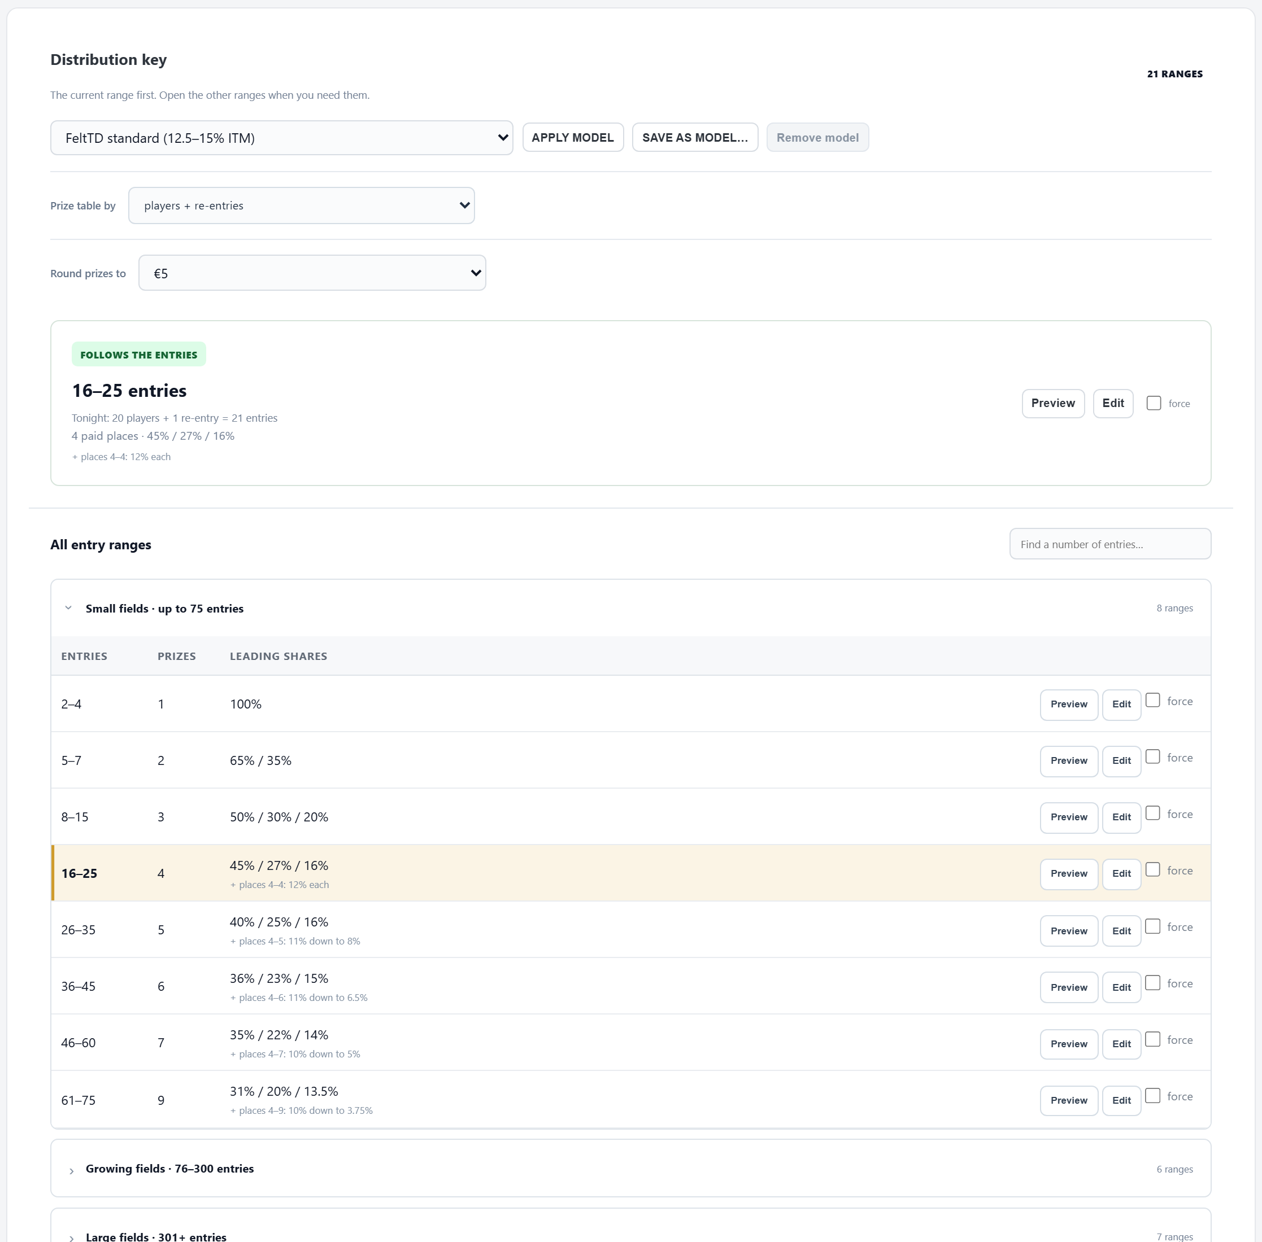Preview the 46–60 entries row
Image resolution: width=1262 pixels, height=1242 pixels.
[x=1069, y=1044]
